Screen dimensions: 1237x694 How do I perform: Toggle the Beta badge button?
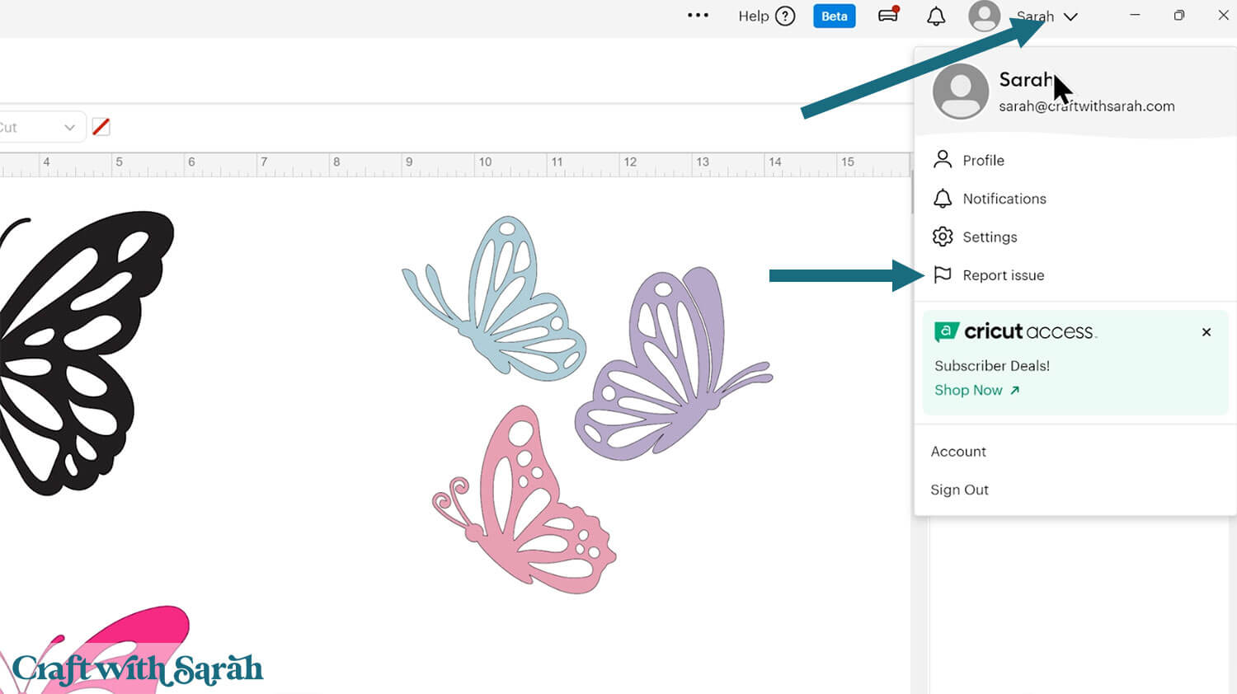click(x=834, y=16)
